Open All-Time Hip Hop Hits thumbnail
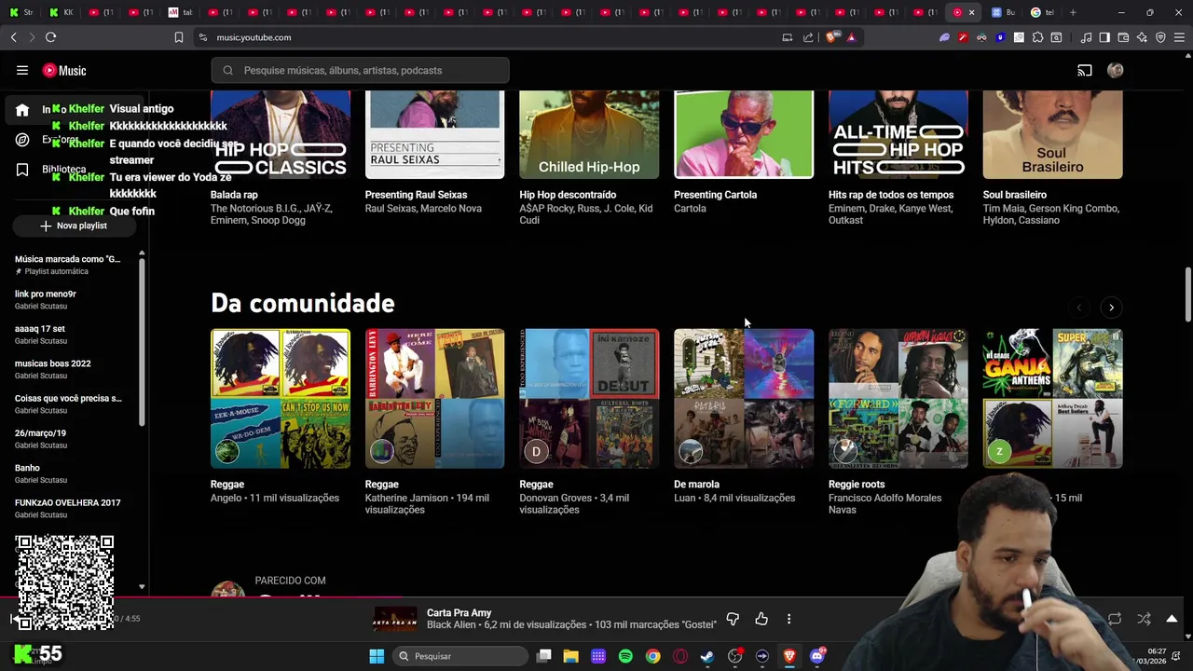The height and width of the screenshot is (671, 1193). click(x=898, y=134)
